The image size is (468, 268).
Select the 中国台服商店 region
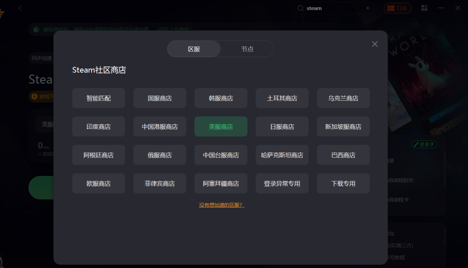[221, 155]
